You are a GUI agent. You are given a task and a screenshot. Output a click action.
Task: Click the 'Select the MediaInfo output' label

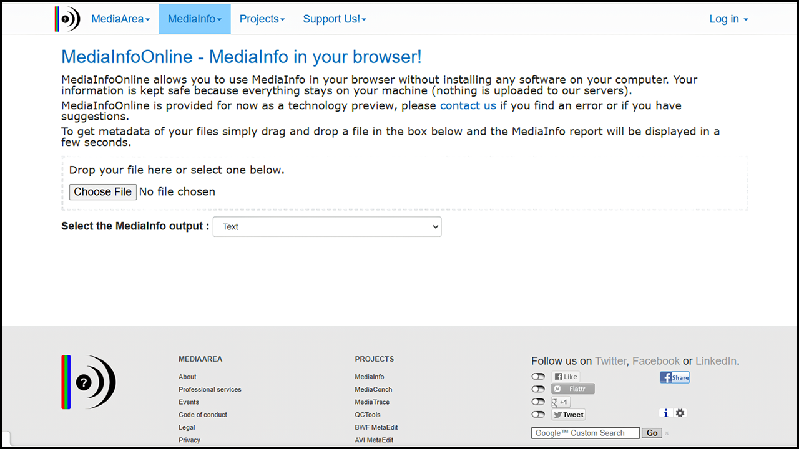pyautogui.click(x=135, y=226)
